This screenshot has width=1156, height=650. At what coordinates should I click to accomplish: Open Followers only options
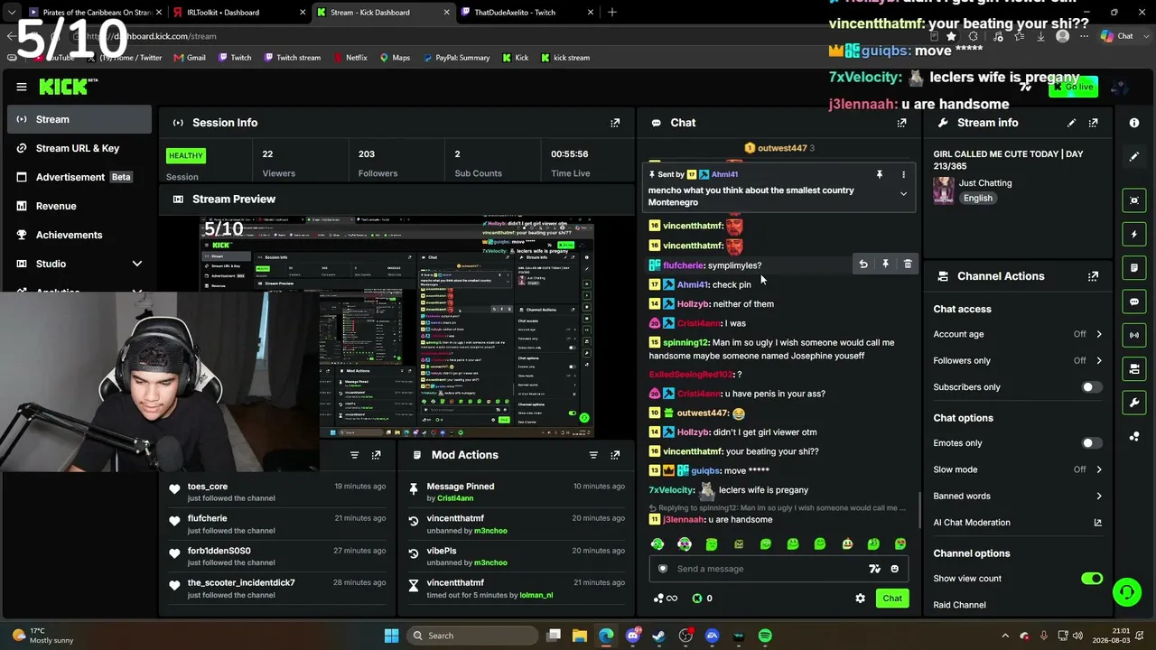click(1018, 360)
